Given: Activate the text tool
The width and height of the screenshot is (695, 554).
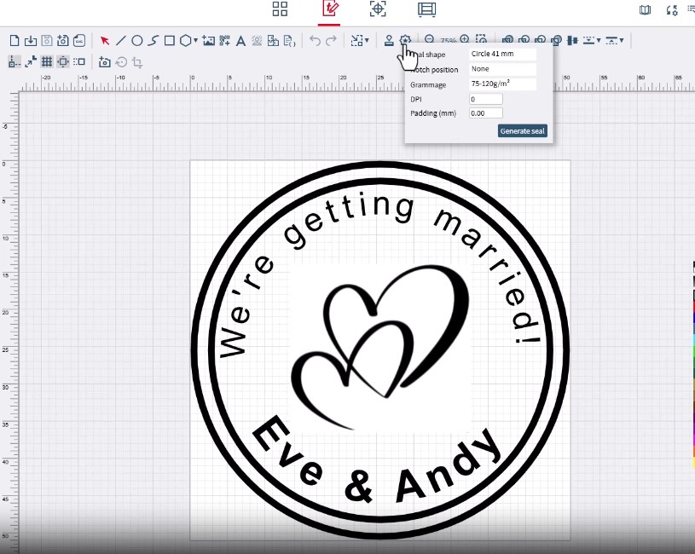Looking at the screenshot, I should click(241, 40).
